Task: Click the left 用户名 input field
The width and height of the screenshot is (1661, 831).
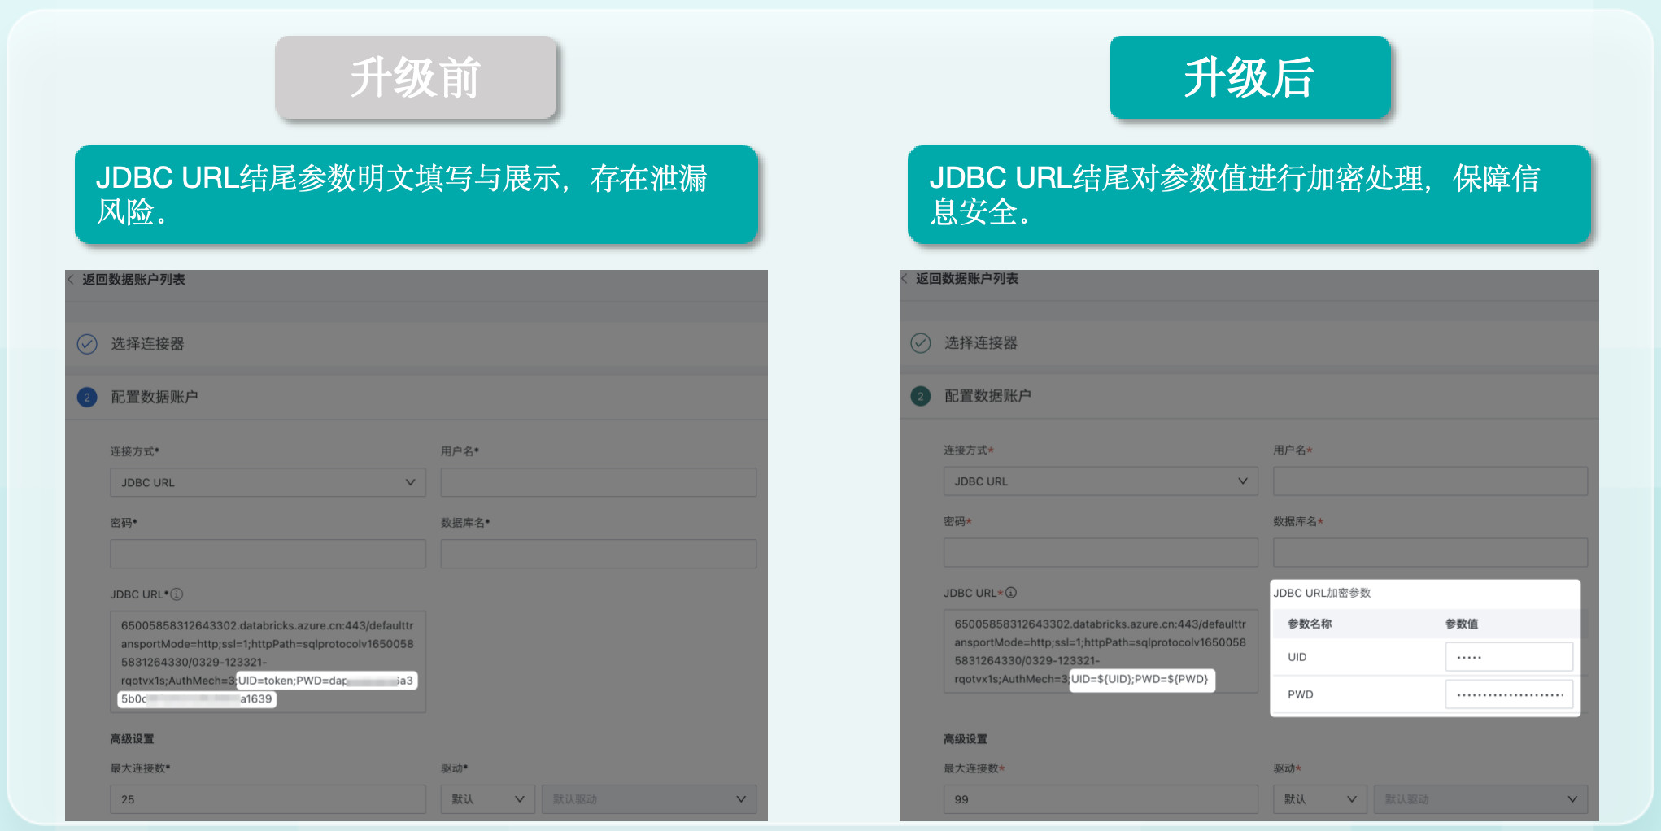Action: (x=598, y=482)
